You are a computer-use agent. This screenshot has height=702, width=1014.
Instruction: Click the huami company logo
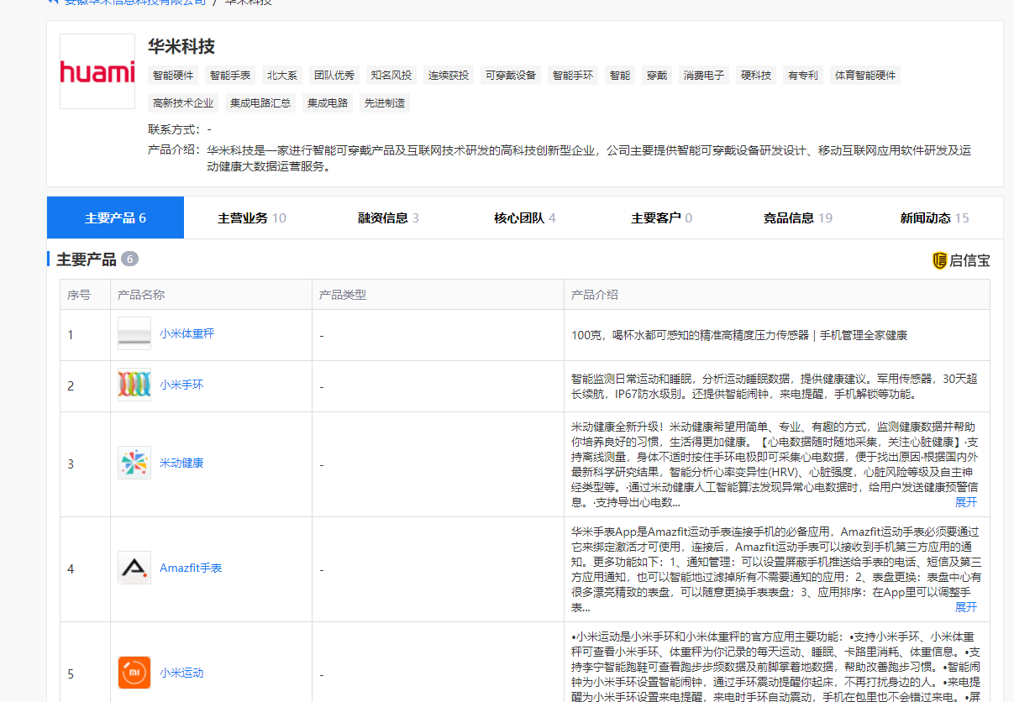tap(97, 71)
